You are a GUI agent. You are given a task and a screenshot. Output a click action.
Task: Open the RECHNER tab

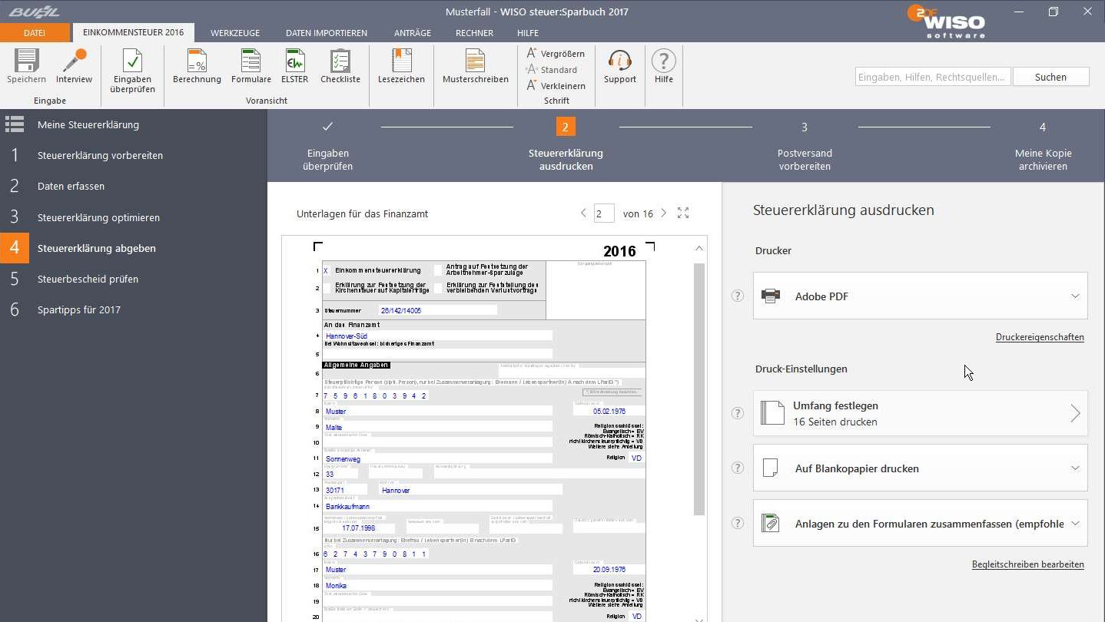pos(474,33)
